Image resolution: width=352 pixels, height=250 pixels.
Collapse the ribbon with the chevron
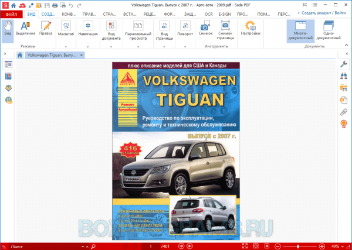coord(347,46)
